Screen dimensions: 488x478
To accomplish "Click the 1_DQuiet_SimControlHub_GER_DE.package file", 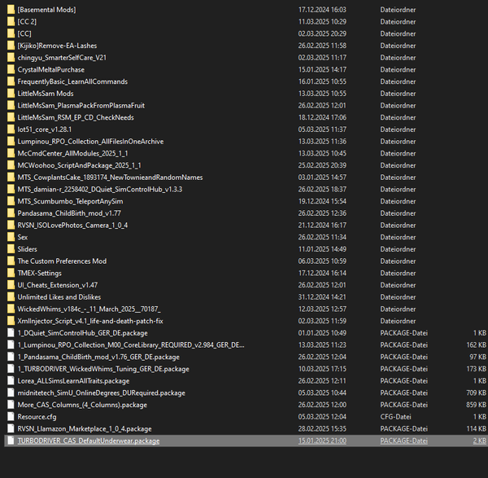I will [x=82, y=333].
